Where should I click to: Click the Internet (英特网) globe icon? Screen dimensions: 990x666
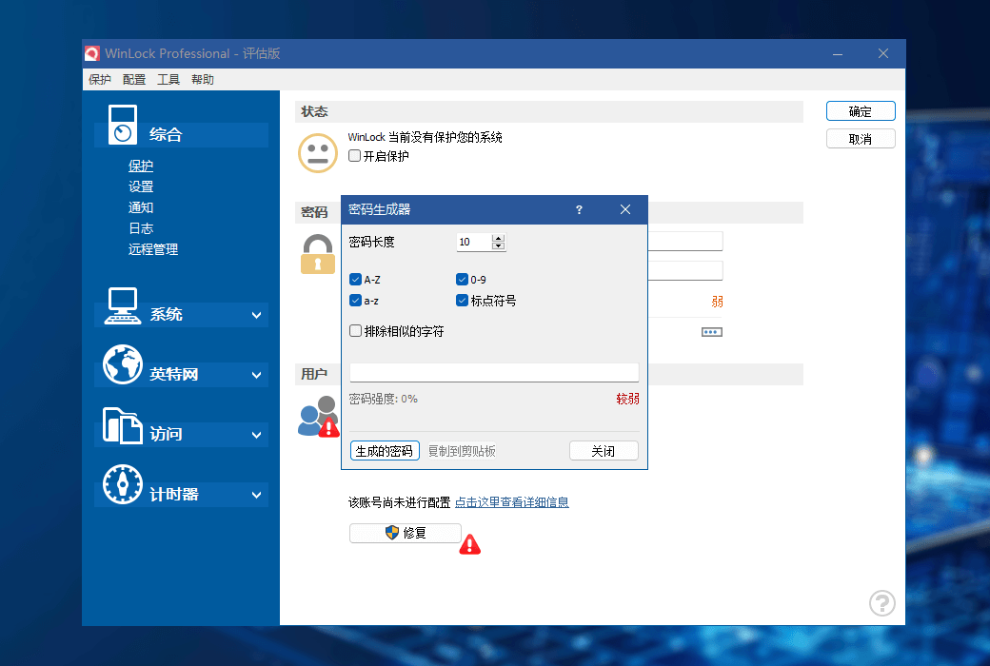[x=123, y=364]
